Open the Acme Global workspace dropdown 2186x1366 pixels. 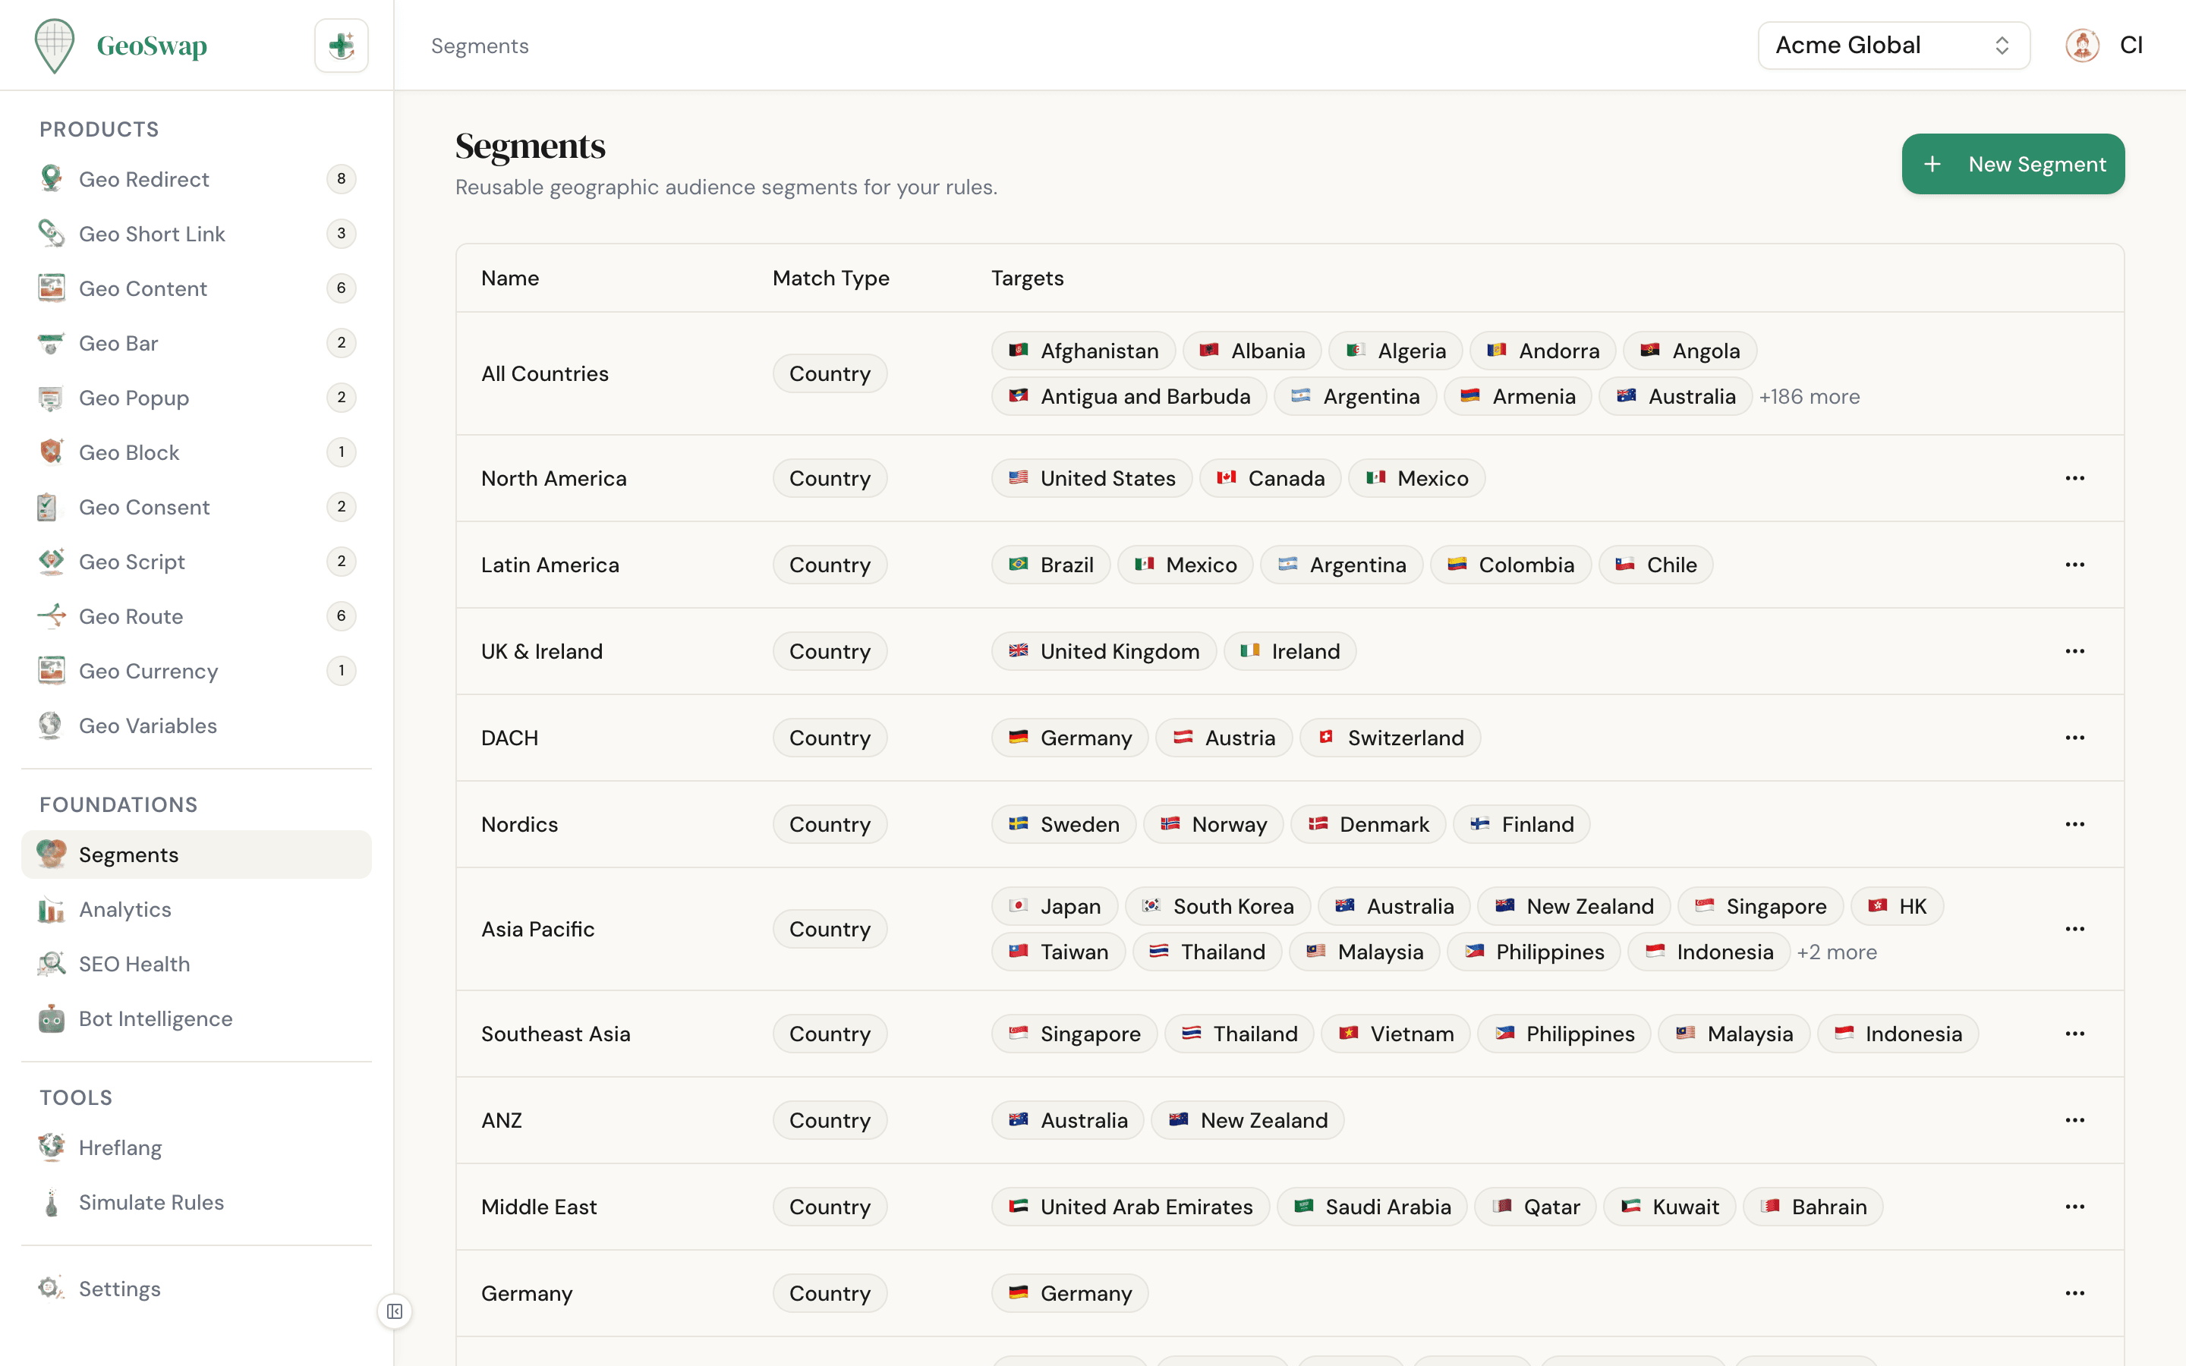point(1893,44)
